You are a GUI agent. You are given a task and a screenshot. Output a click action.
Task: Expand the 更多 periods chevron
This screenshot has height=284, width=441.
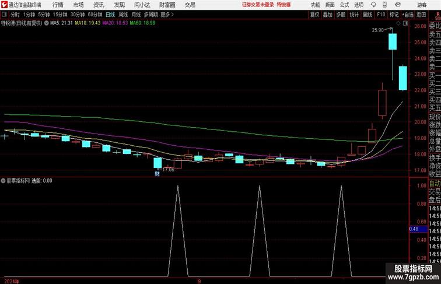[173, 15]
